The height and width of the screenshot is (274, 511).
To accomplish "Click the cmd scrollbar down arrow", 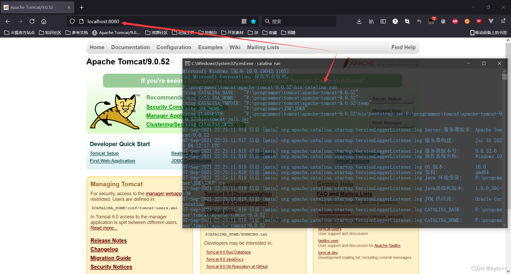I will (505, 225).
